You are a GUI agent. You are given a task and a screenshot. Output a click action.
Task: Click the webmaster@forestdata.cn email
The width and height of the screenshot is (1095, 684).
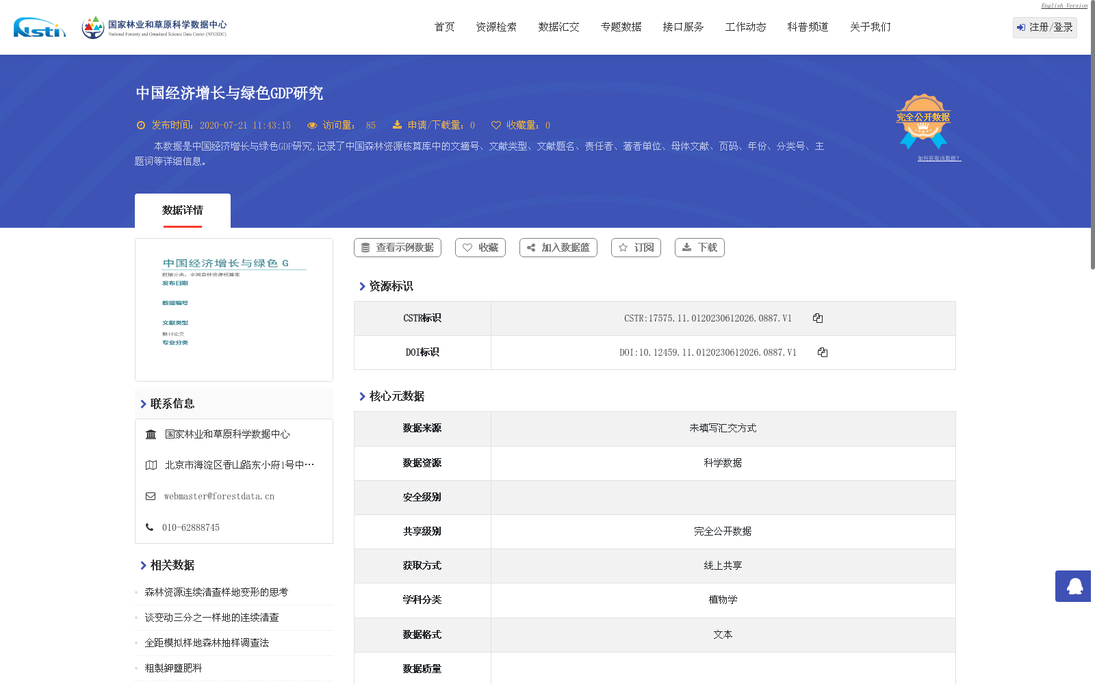point(219,497)
